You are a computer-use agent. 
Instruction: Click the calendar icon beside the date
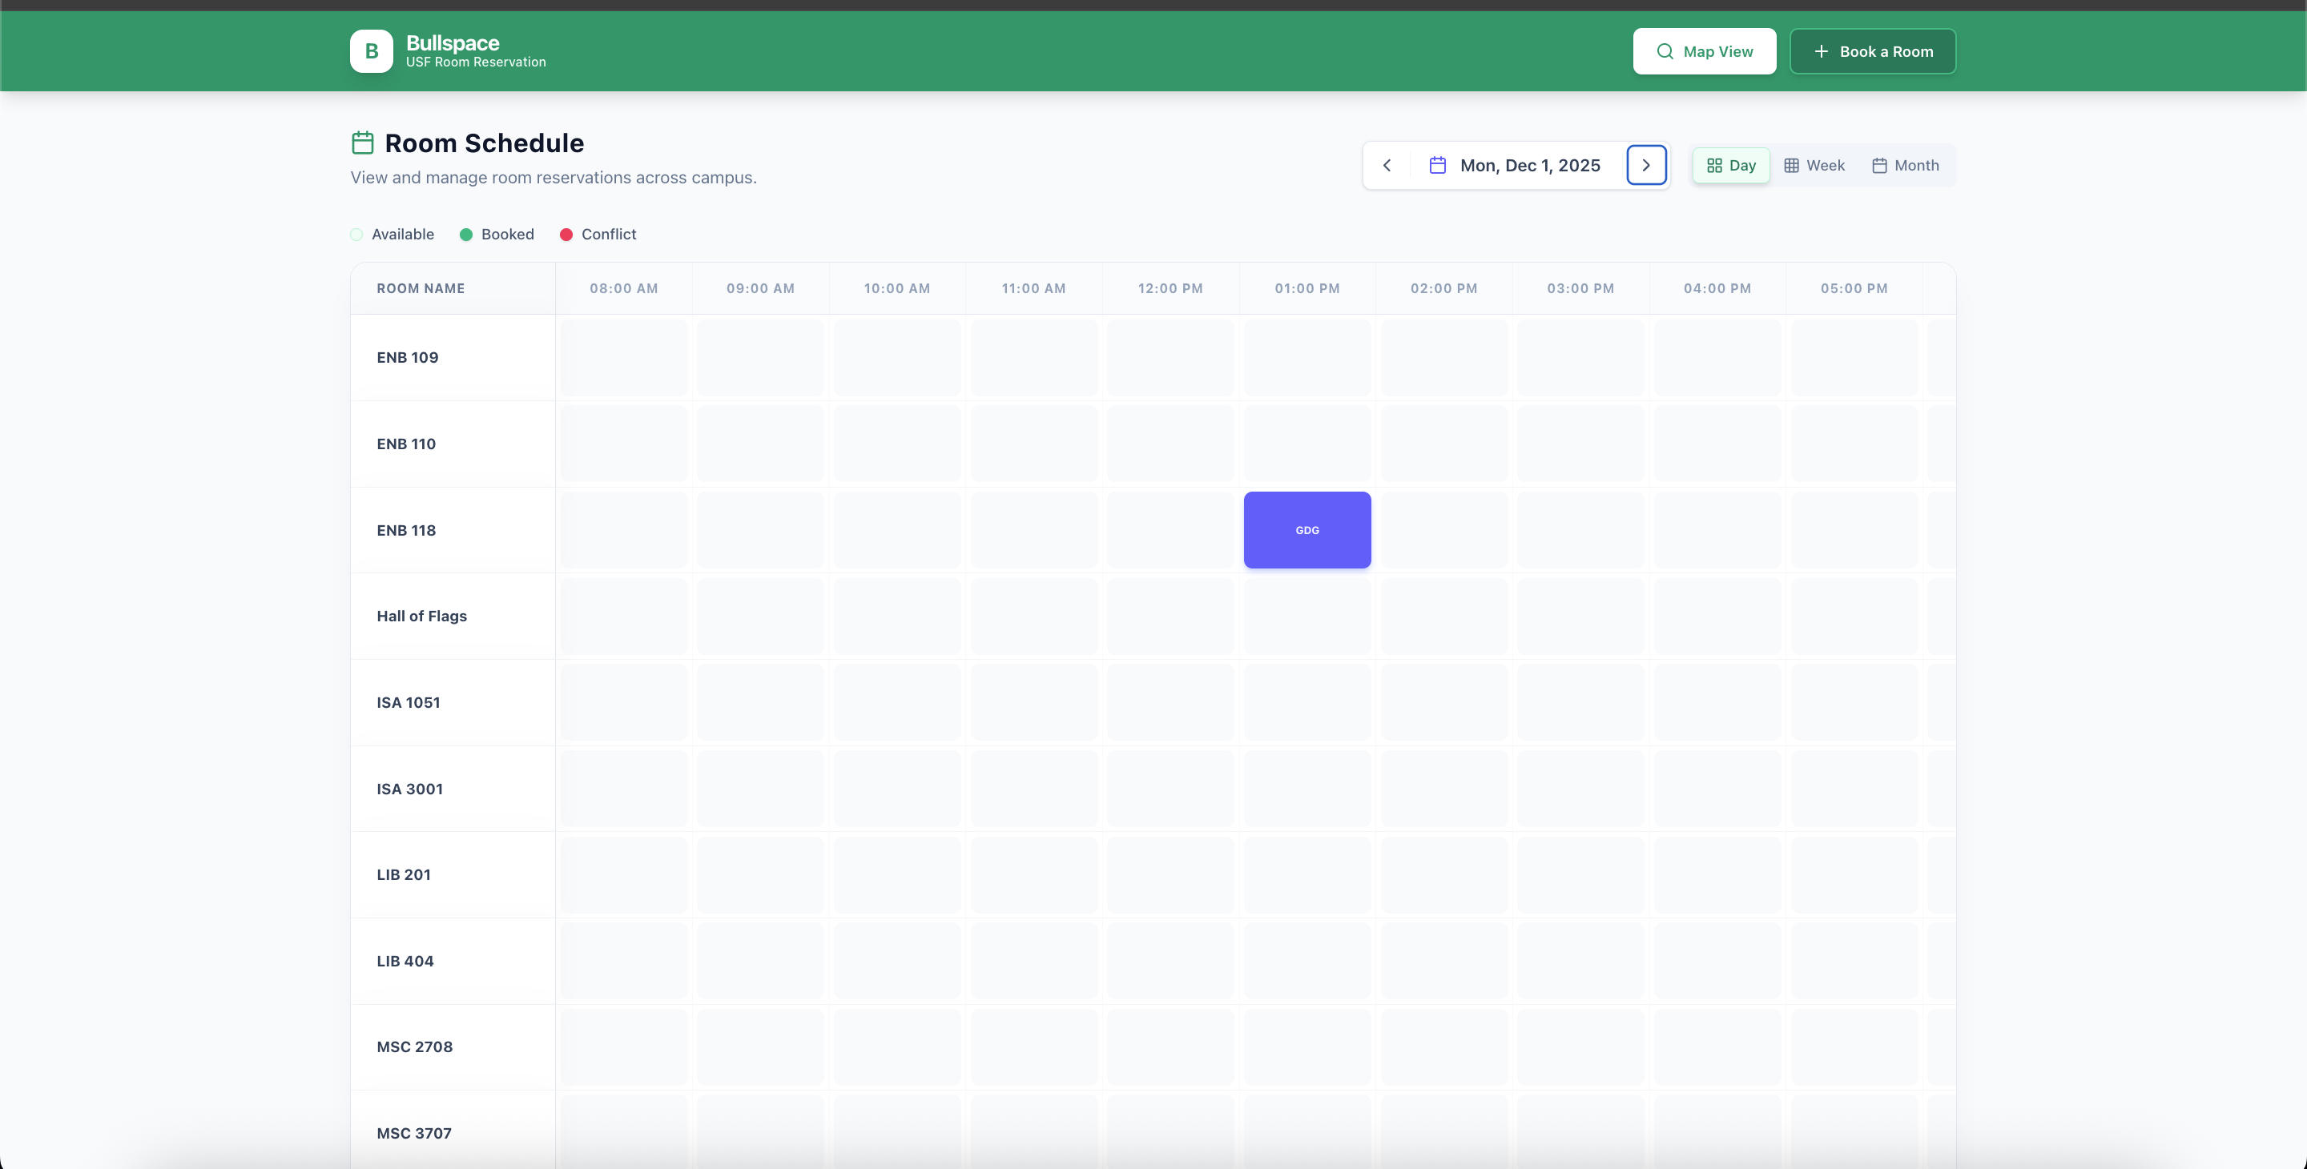coord(1436,165)
